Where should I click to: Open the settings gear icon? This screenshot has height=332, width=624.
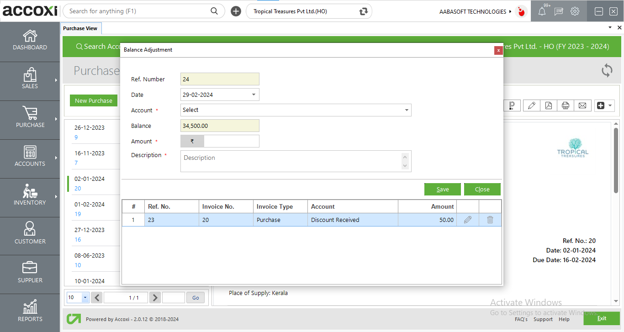tap(575, 11)
